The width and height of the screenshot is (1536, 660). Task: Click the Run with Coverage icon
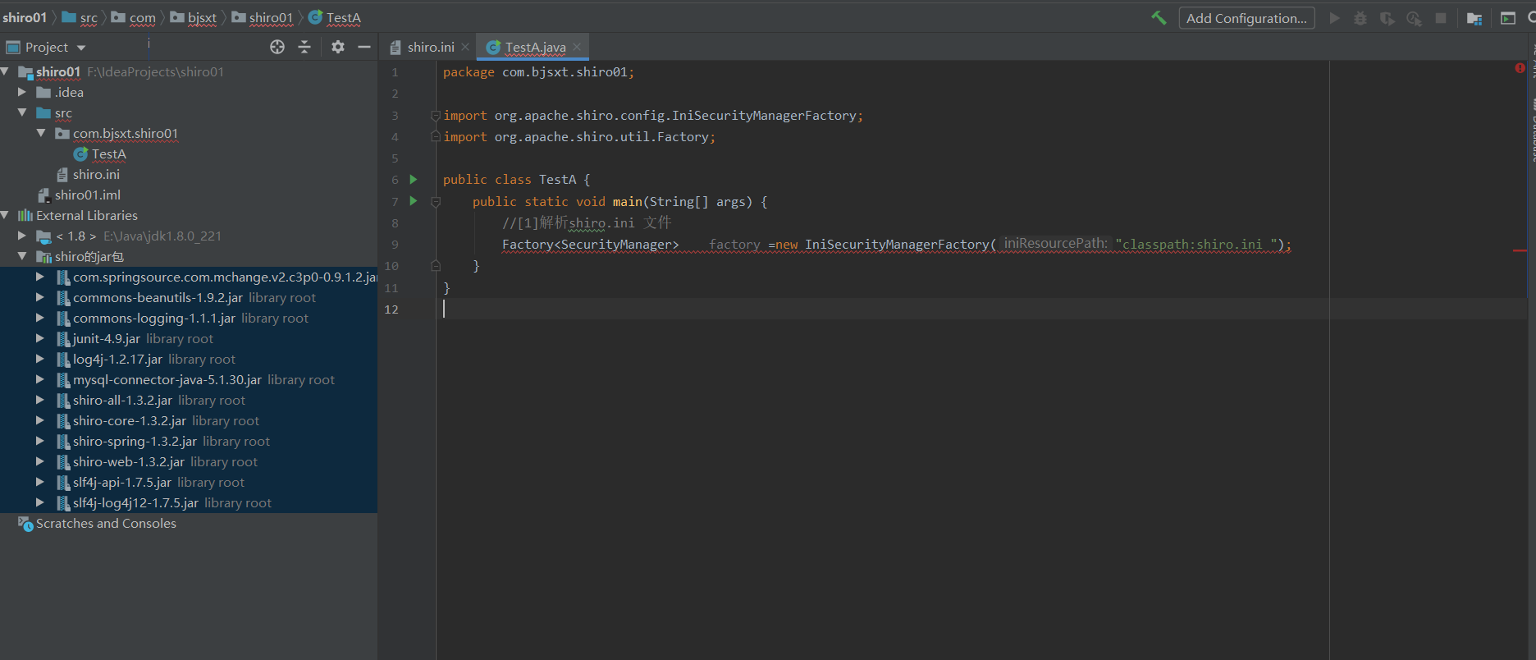1387,18
